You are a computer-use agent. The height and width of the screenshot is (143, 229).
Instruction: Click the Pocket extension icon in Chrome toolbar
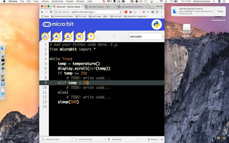point(153,12)
